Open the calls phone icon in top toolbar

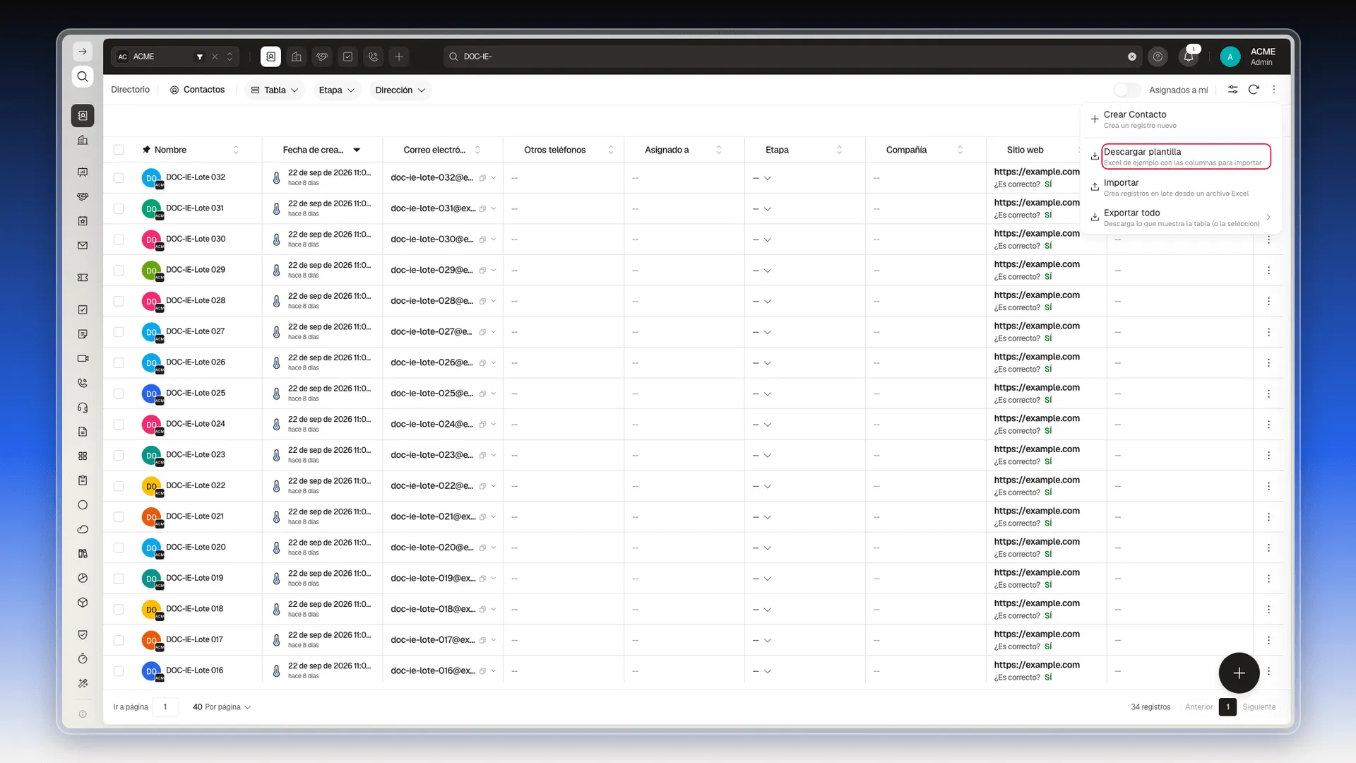point(374,57)
